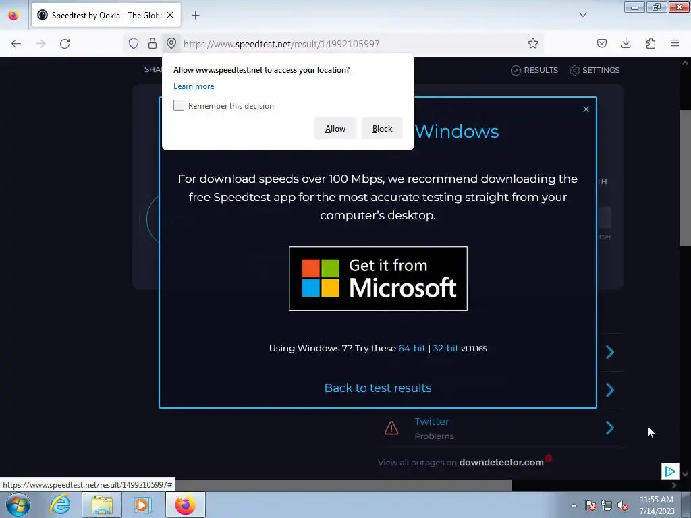Open the Learn more link

(194, 86)
